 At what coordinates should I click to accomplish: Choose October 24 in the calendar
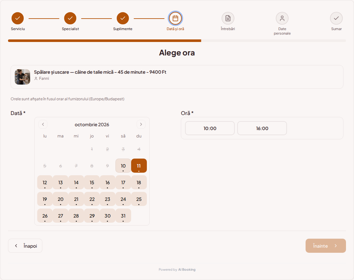pyautogui.click(x=123, y=199)
